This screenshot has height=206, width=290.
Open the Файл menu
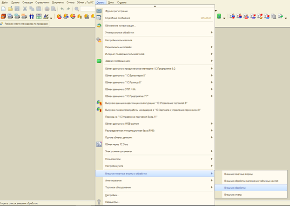tap(5, 2)
